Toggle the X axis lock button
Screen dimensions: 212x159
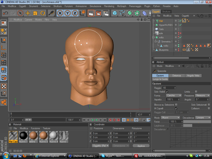[x=60, y=13]
